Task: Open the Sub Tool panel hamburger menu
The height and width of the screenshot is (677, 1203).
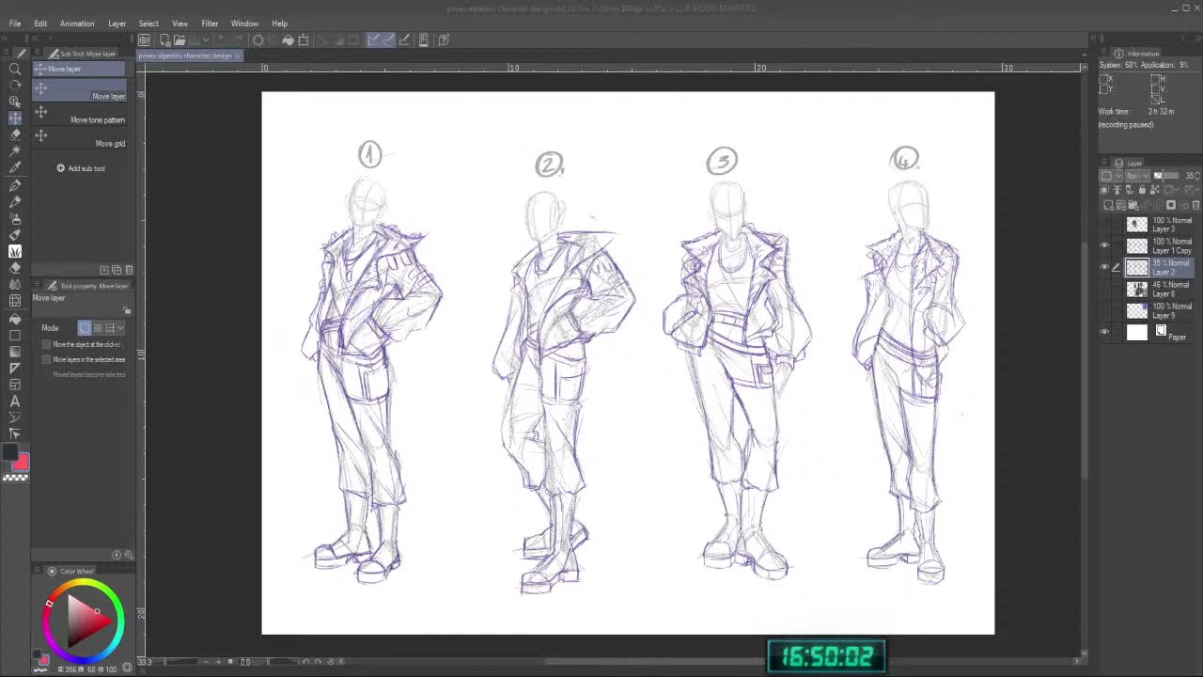Action: (x=38, y=54)
